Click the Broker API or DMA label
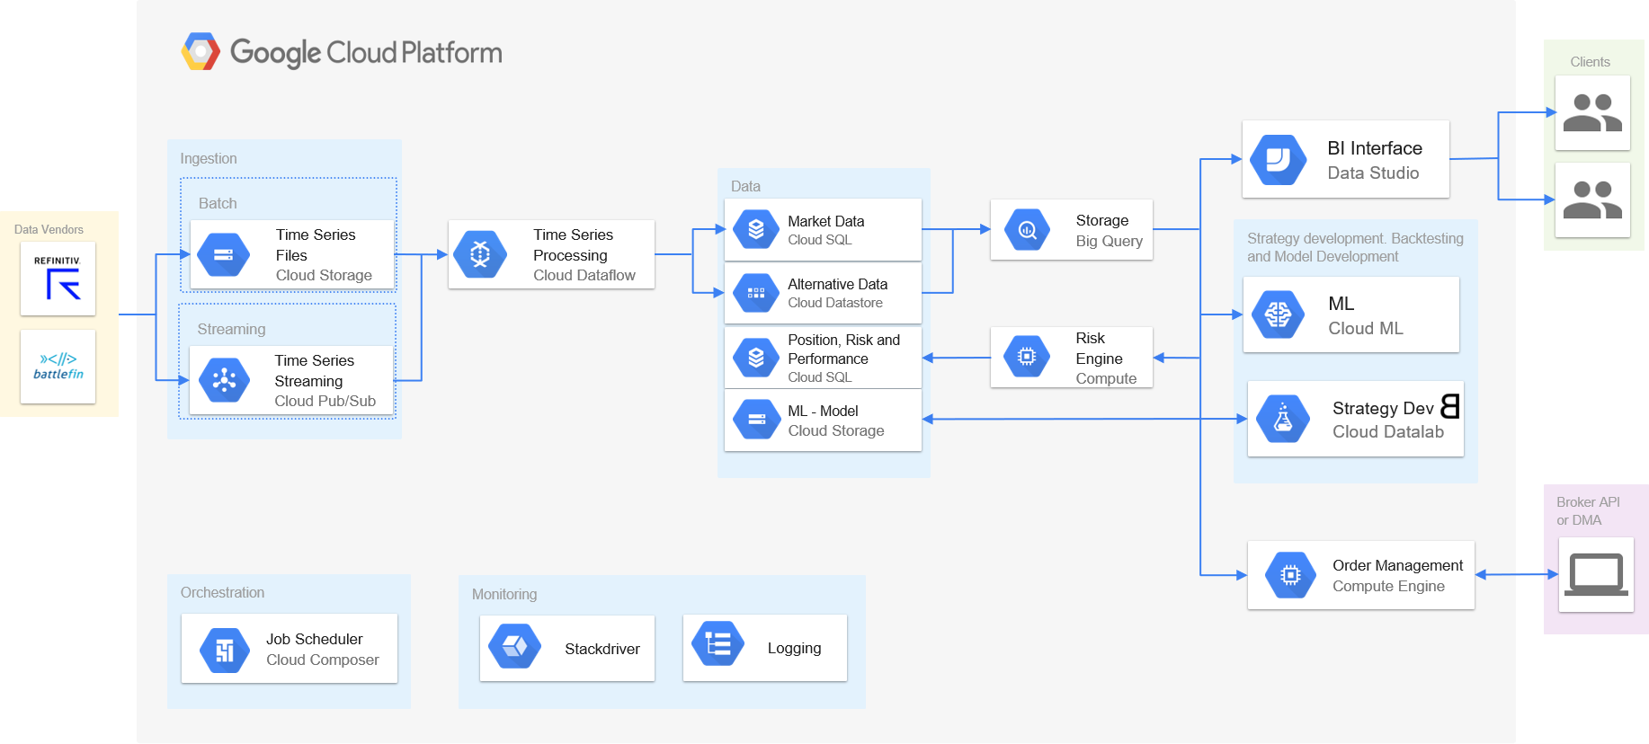The width and height of the screenshot is (1649, 744). pyautogui.click(x=1588, y=510)
